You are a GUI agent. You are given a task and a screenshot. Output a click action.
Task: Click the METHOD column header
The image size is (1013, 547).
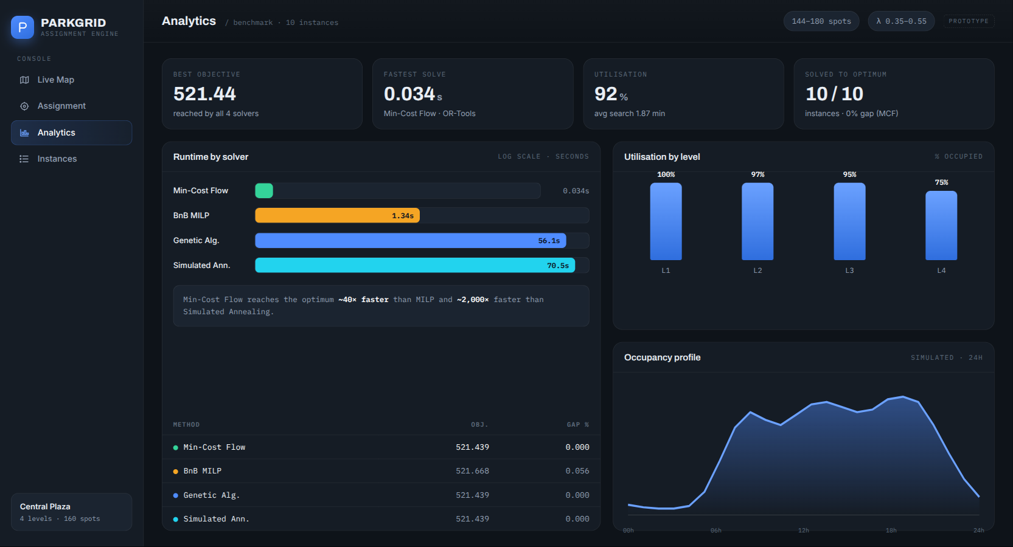(186, 425)
